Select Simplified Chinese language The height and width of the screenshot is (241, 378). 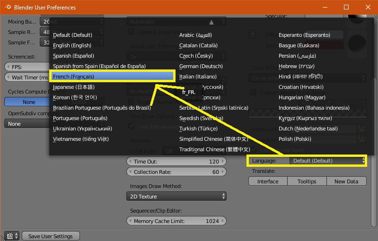tap(213, 139)
